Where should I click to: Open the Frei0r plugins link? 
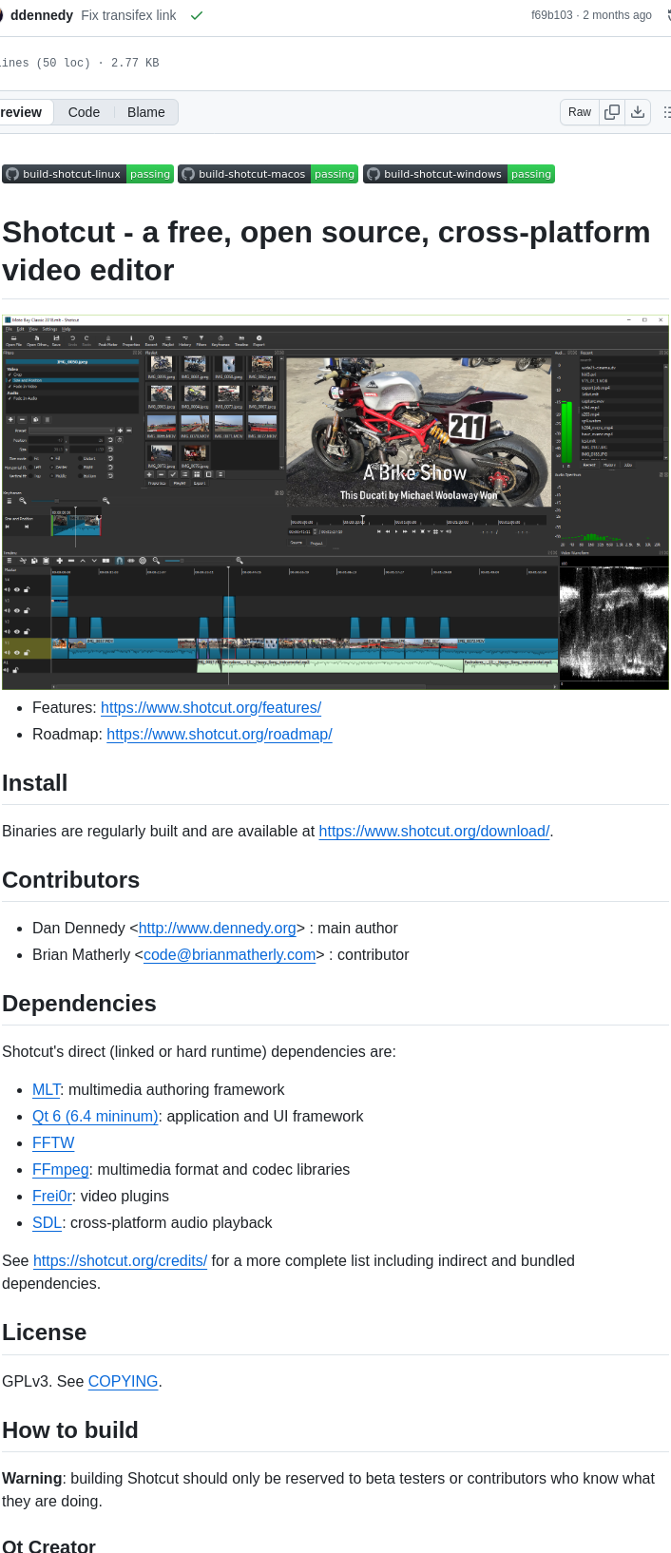click(x=52, y=1196)
